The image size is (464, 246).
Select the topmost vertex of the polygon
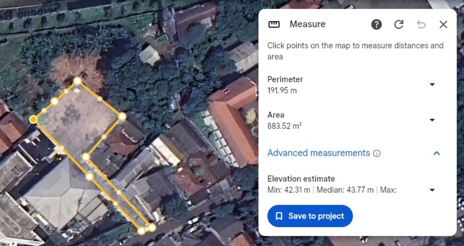pyautogui.click(x=77, y=81)
